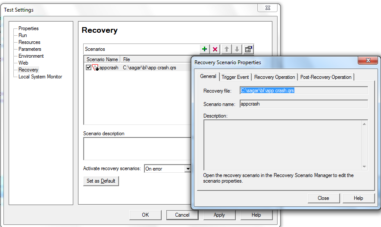
Task: Switch to the General tab
Action: click(208, 77)
